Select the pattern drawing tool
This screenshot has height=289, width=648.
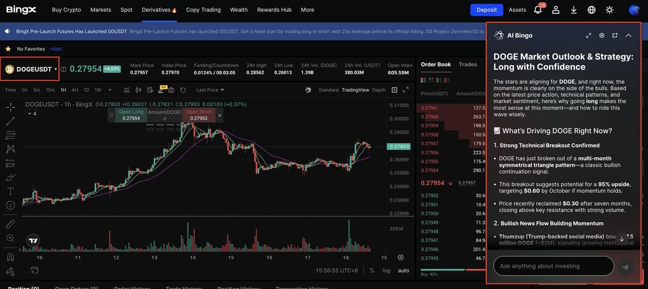coord(10,149)
